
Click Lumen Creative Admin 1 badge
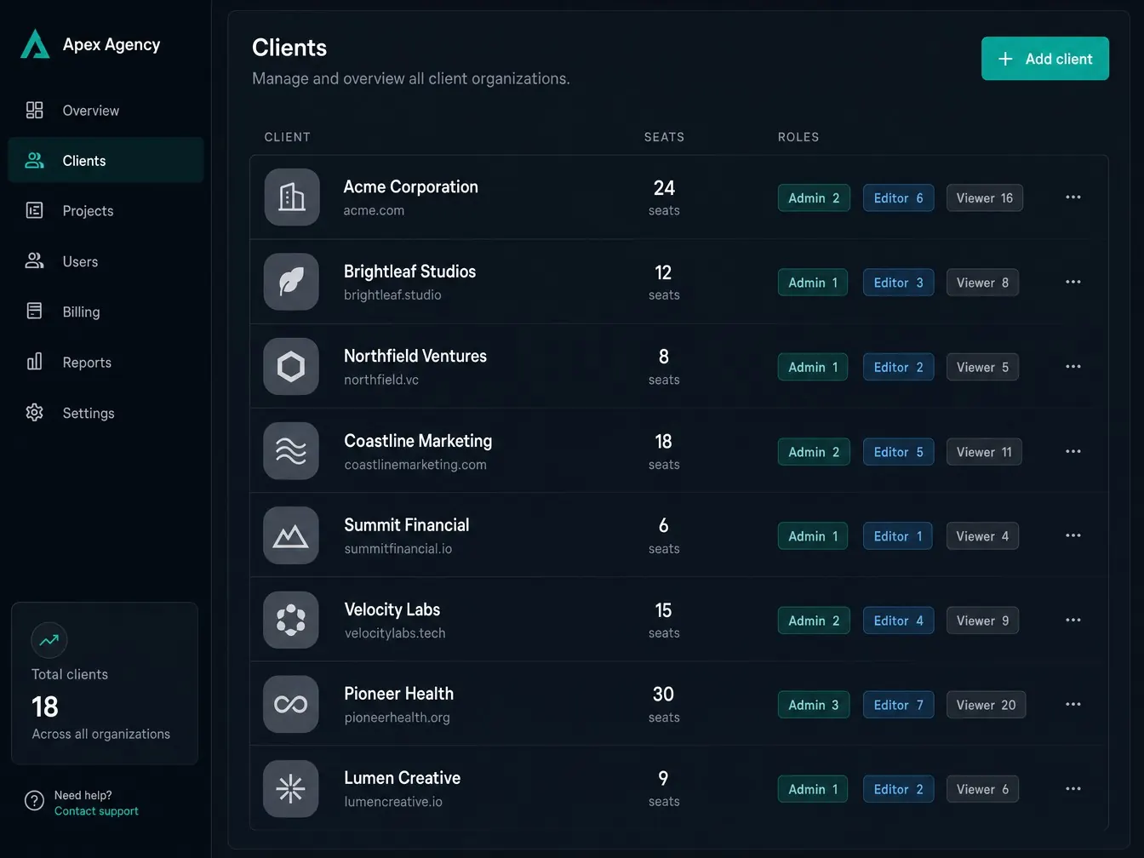pyautogui.click(x=813, y=789)
